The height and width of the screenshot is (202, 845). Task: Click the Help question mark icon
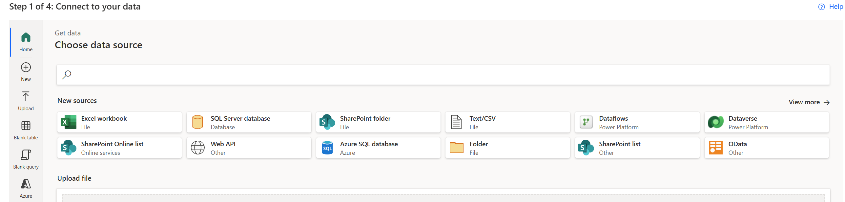(x=821, y=7)
